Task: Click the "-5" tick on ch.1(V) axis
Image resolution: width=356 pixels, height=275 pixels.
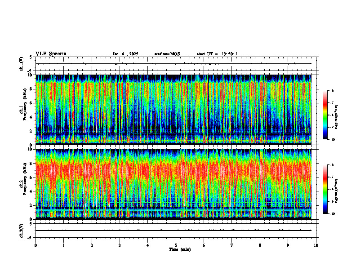Action: [x=30, y=71]
